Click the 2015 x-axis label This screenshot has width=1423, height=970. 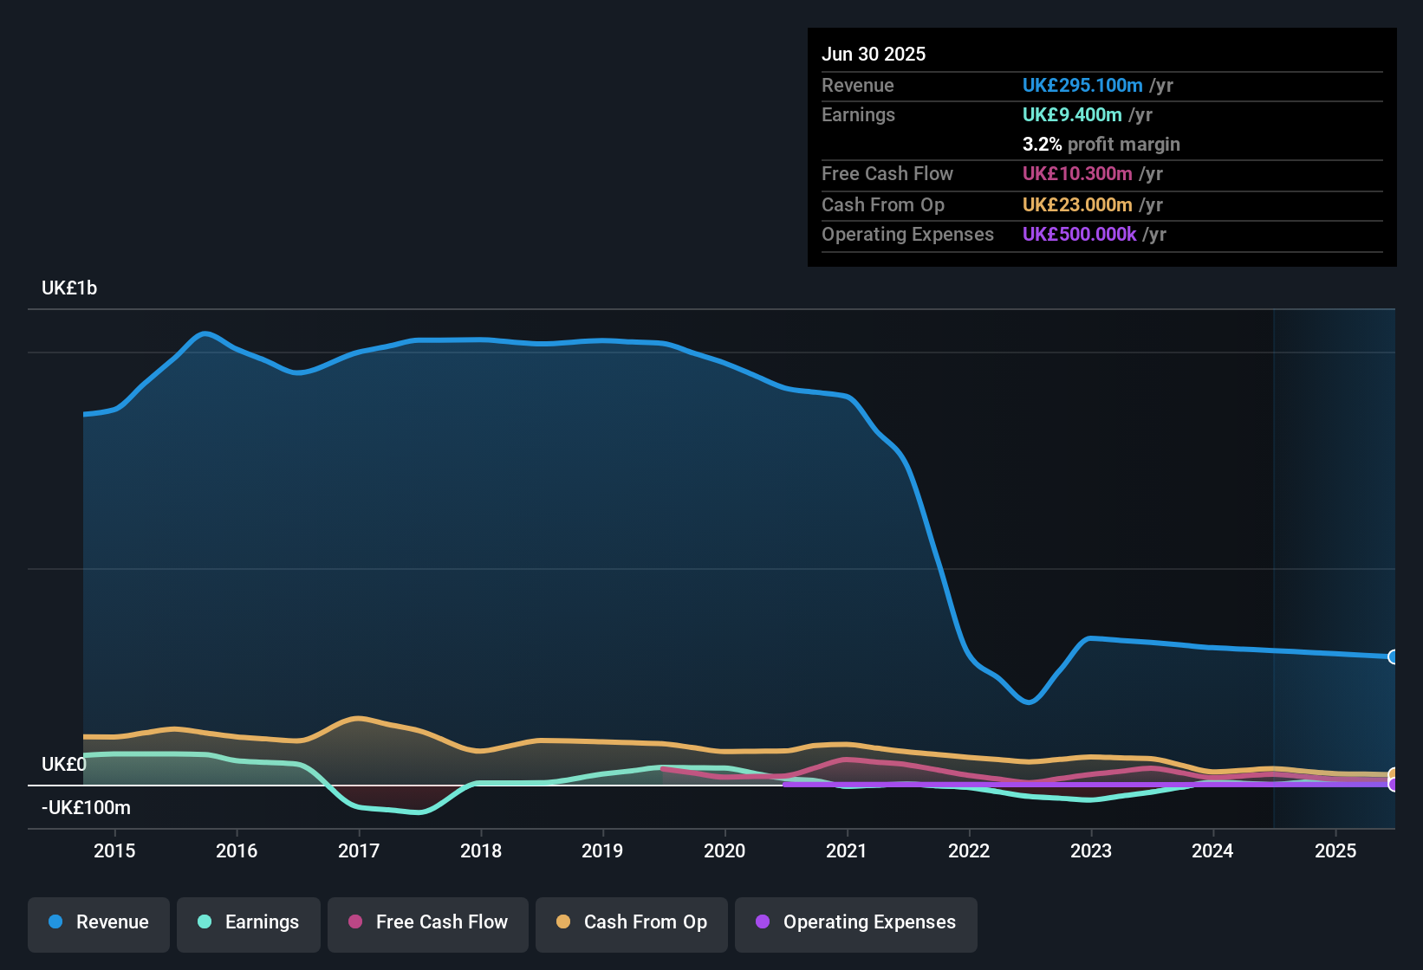pos(114,850)
